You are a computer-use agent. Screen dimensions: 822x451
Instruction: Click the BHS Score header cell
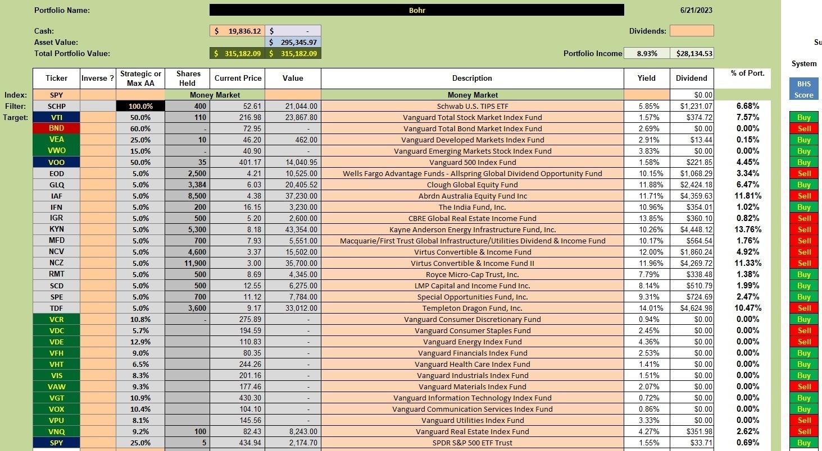(x=803, y=90)
